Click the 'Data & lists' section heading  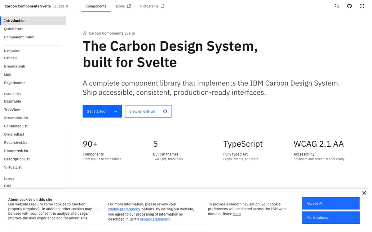(x=12, y=94)
